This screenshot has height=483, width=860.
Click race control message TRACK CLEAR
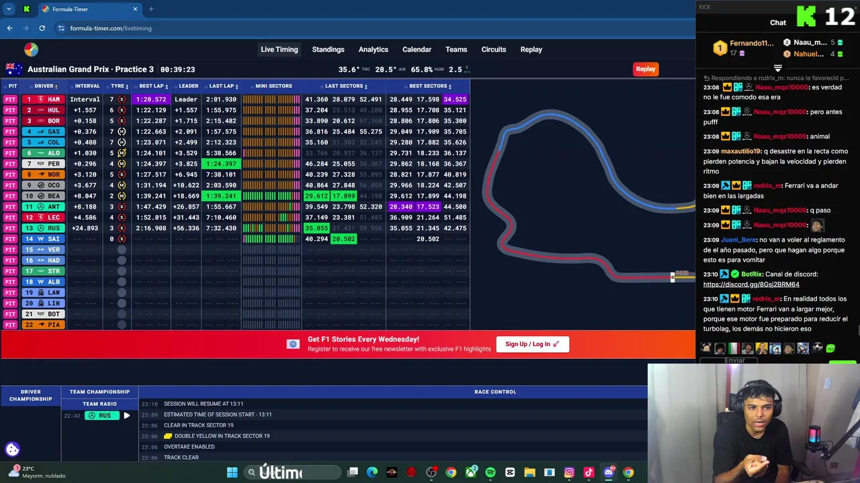tap(181, 458)
